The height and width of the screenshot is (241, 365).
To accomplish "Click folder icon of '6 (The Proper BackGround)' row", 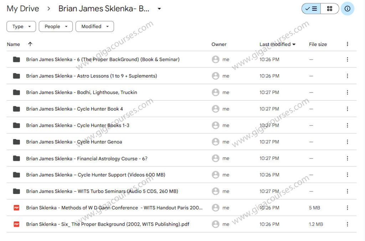I will coord(16,60).
